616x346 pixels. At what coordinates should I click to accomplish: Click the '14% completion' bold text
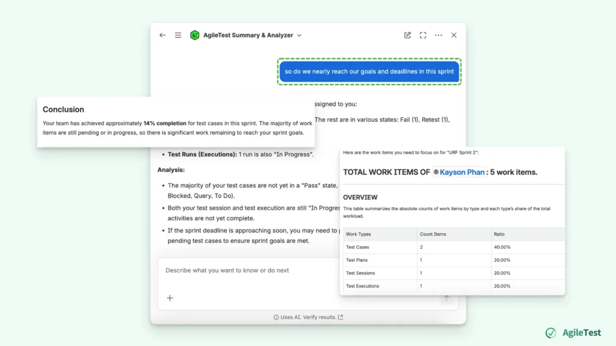[165, 123]
